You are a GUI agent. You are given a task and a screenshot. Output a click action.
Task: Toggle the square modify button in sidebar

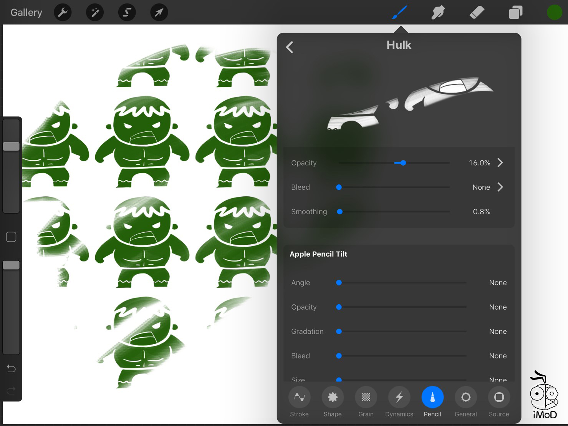[11, 237]
